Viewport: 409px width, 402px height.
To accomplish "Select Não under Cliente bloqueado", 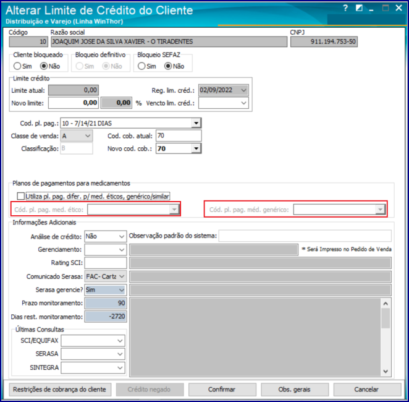I will pyautogui.click(x=44, y=66).
